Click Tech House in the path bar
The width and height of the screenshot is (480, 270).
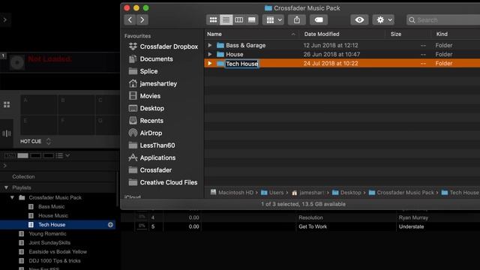pos(460,193)
